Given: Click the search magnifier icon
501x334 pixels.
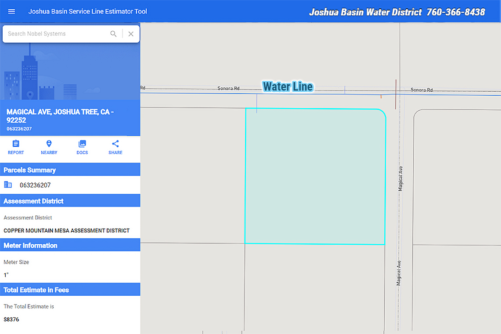Looking at the screenshot, I should [x=113, y=34].
